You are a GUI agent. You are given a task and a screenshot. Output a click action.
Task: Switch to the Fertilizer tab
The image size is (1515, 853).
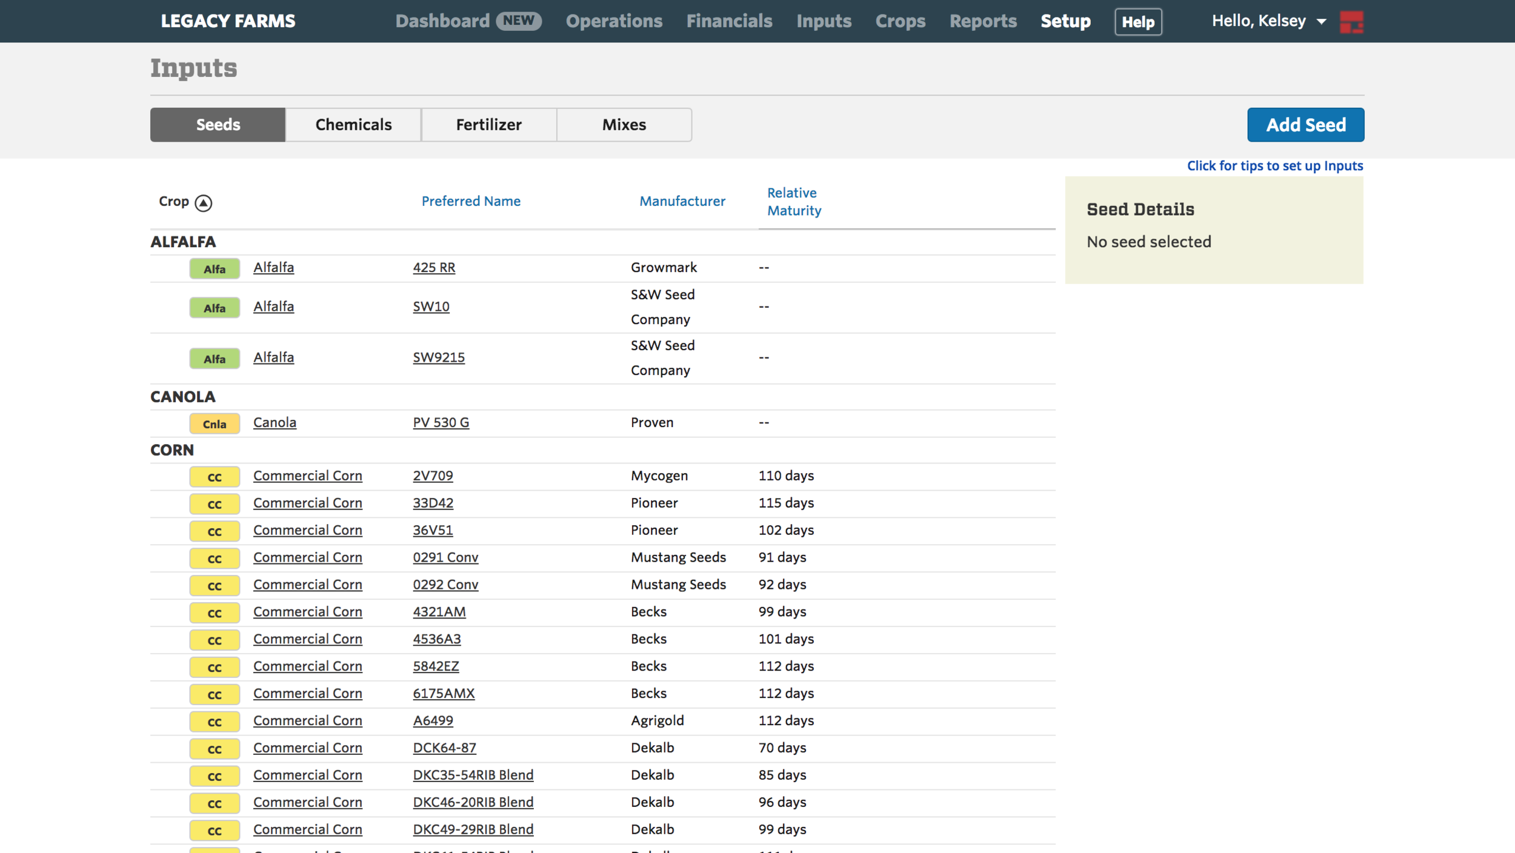coord(488,125)
